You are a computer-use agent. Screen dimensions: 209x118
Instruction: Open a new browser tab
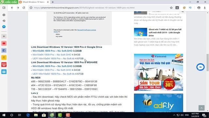pos(53,2)
